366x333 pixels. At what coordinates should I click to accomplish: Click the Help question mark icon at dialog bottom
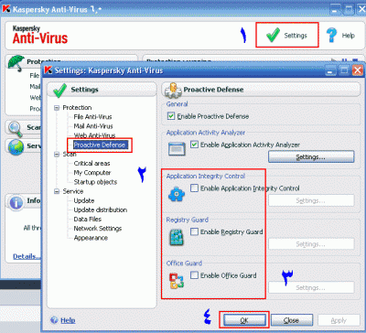pos(55,320)
